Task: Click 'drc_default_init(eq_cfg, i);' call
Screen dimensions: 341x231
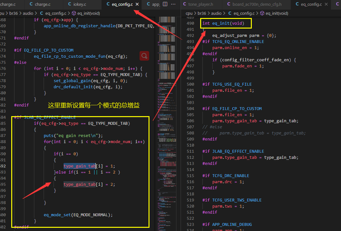Action: coord(88,87)
